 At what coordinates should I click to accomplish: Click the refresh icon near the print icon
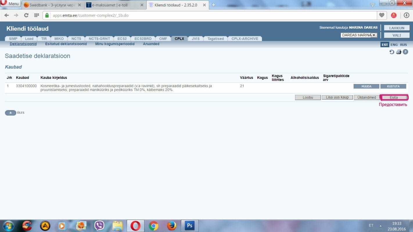[x=392, y=52]
